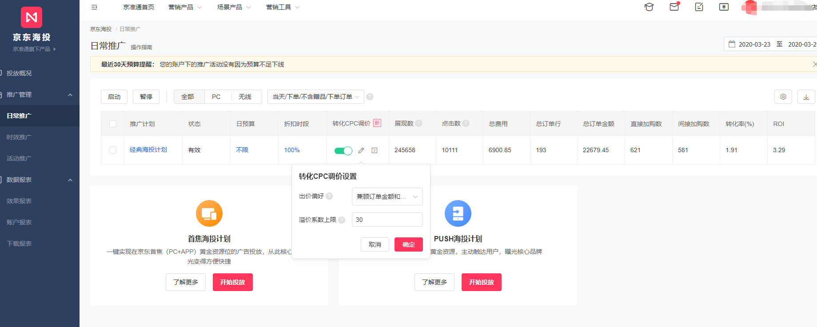
Task: Switch to 无线 device tab
Action: (x=245, y=97)
